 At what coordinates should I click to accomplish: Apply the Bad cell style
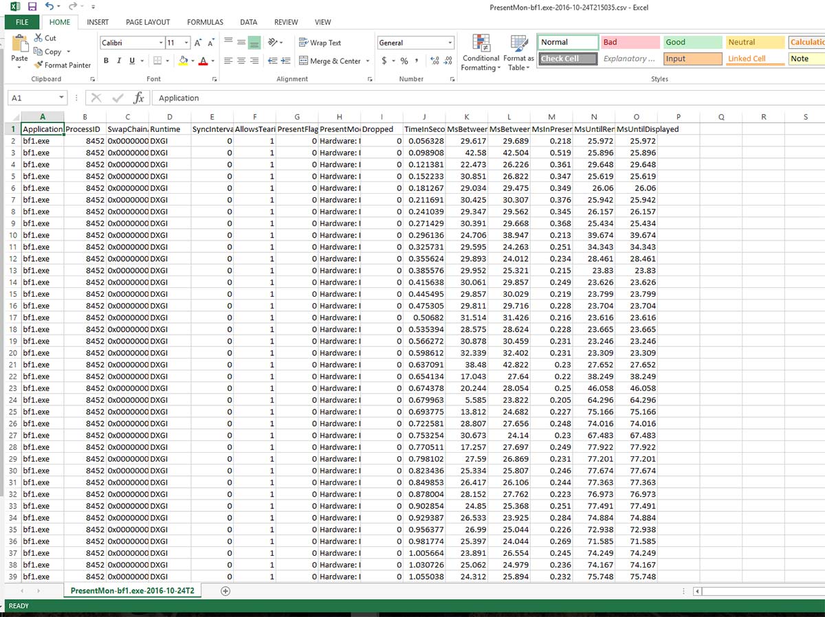point(629,43)
